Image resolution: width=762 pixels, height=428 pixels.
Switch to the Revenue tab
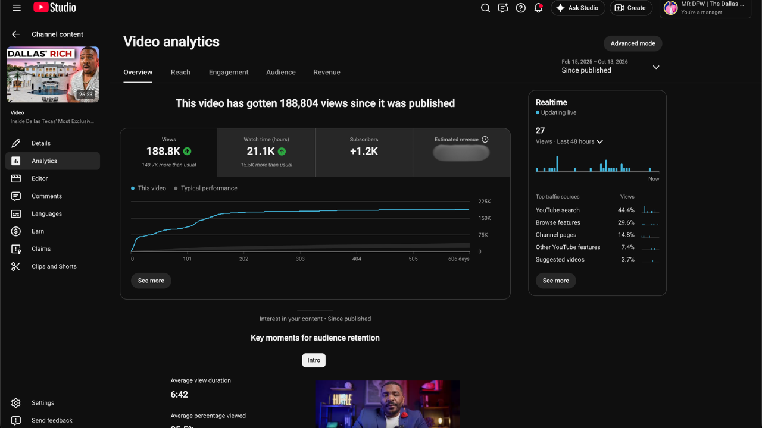pos(327,72)
